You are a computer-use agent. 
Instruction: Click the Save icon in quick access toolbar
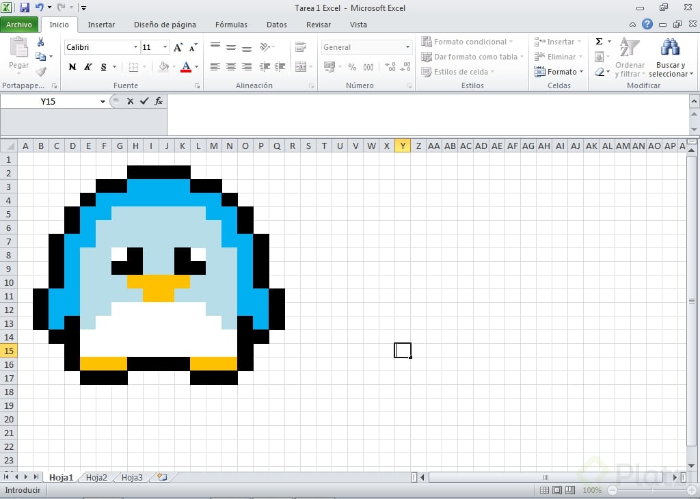tap(25, 8)
